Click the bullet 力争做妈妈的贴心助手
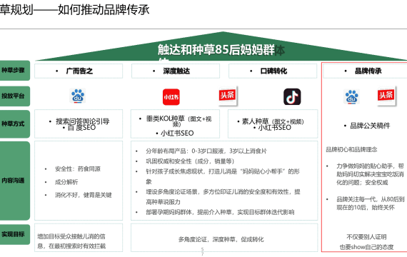The width and height of the screenshot is (407, 257). click(370, 174)
